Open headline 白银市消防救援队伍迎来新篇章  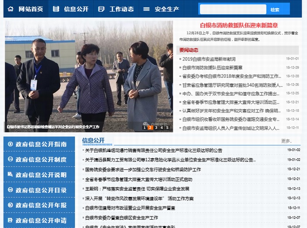[x=239, y=25]
